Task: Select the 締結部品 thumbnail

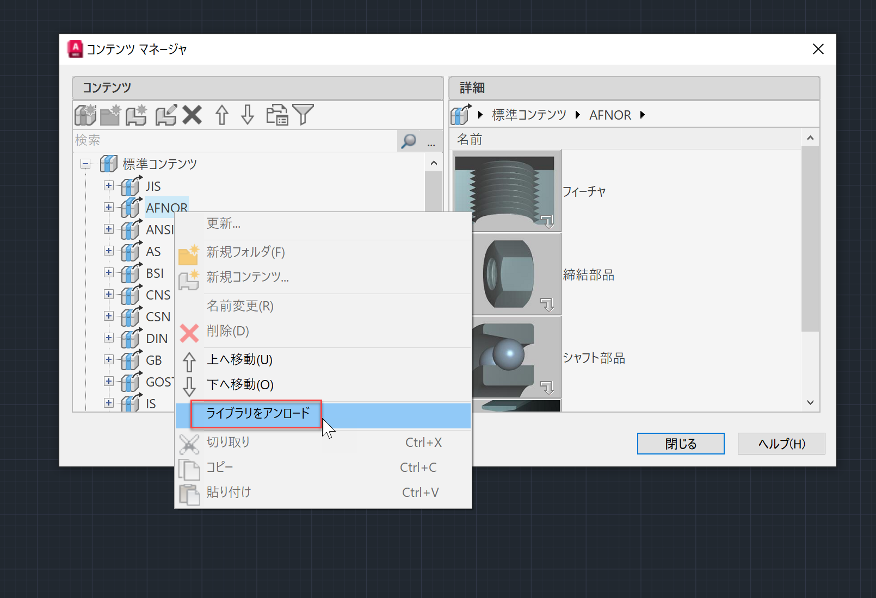Action: 515,275
